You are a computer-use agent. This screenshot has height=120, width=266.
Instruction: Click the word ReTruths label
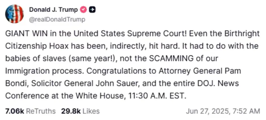point(41,111)
